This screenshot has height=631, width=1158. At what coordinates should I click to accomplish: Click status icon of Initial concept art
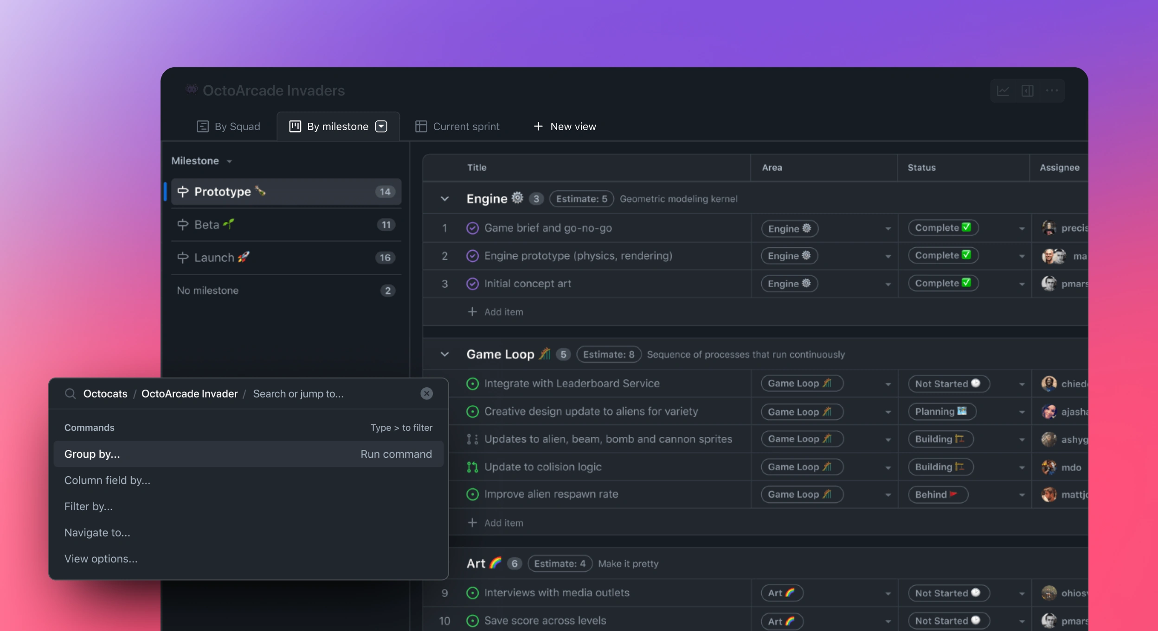coord(472,284)
